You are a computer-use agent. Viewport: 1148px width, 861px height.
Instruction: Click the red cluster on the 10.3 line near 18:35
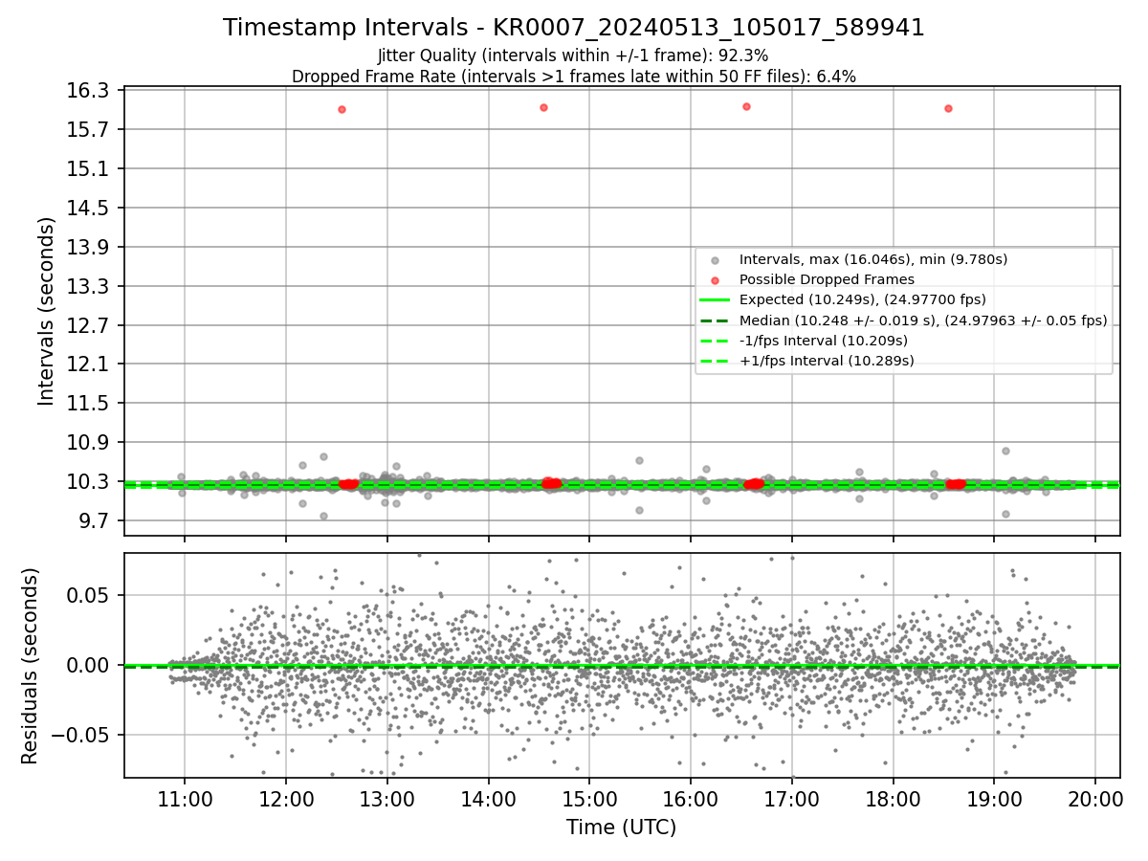(955, 484)
